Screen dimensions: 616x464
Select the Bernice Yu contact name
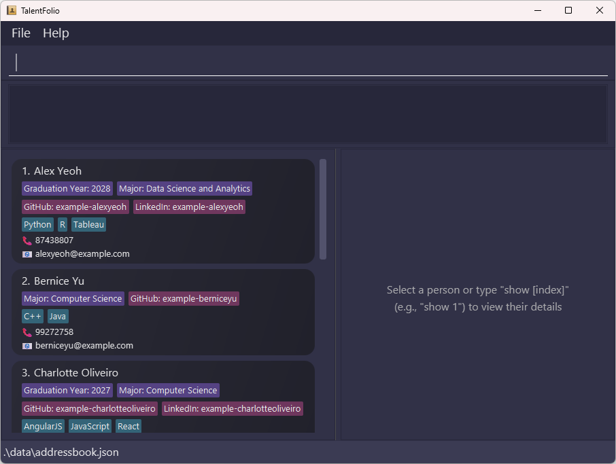pos(58,281)
